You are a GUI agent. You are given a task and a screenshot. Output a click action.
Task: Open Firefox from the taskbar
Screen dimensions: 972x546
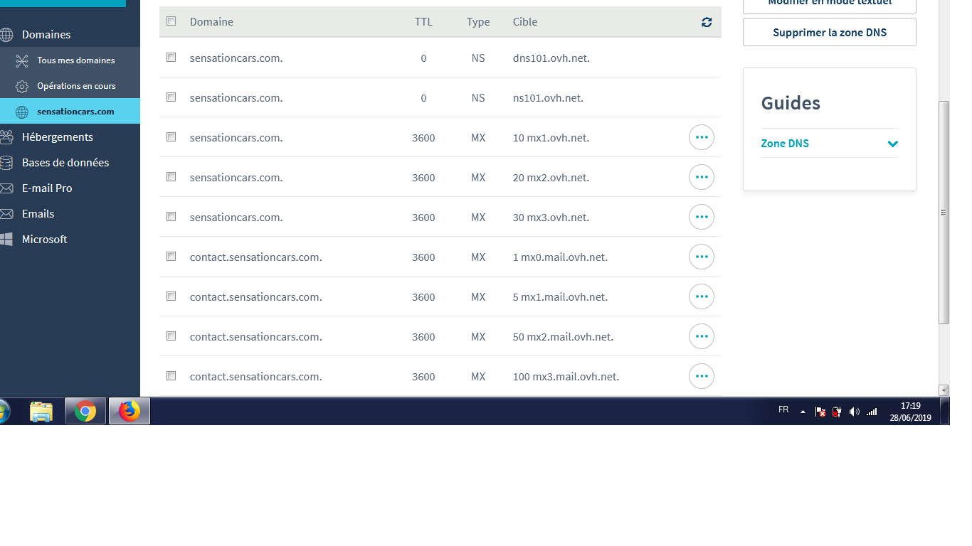(130, 411)
